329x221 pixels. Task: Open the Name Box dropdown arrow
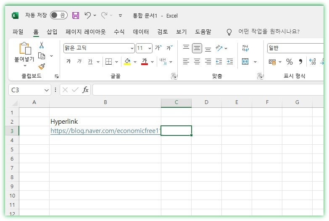[x=47, y=90]
